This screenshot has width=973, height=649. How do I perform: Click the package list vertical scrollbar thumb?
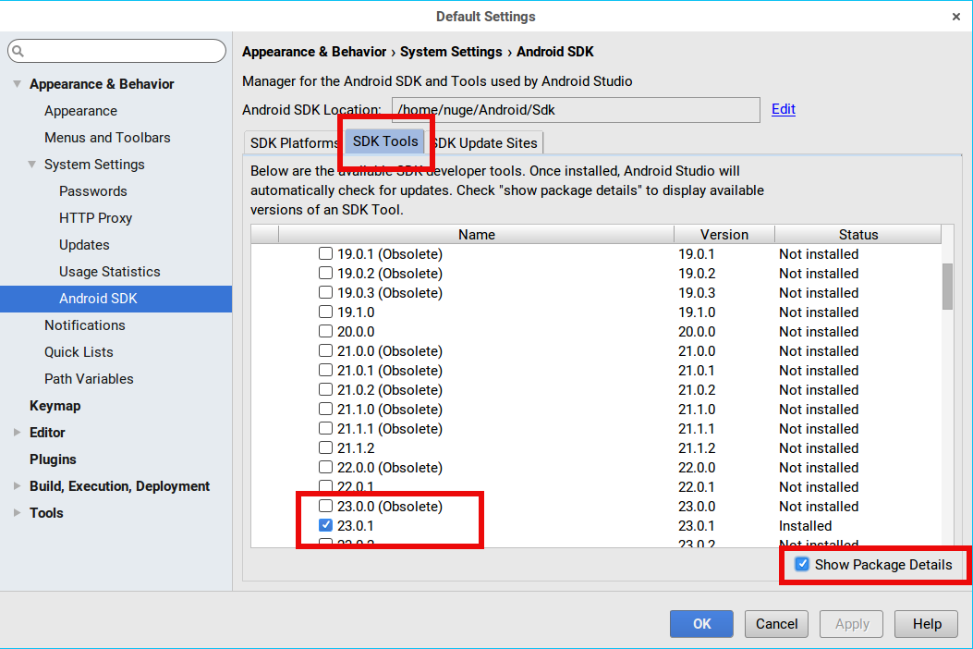point(947,287)
